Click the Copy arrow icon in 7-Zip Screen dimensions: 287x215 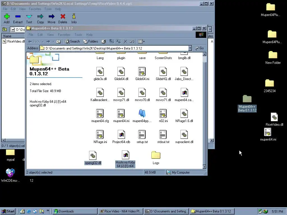pos(40,18)
